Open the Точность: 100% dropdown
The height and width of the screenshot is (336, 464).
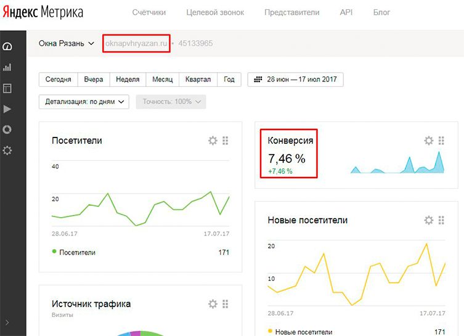(x=171, y=102)
